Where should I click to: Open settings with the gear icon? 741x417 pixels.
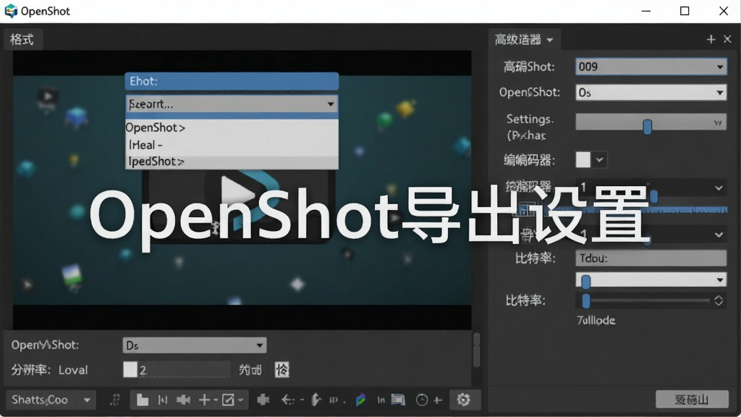click(464, 400)
